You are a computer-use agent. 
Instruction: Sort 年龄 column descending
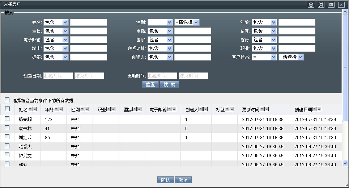pos(61,109)
